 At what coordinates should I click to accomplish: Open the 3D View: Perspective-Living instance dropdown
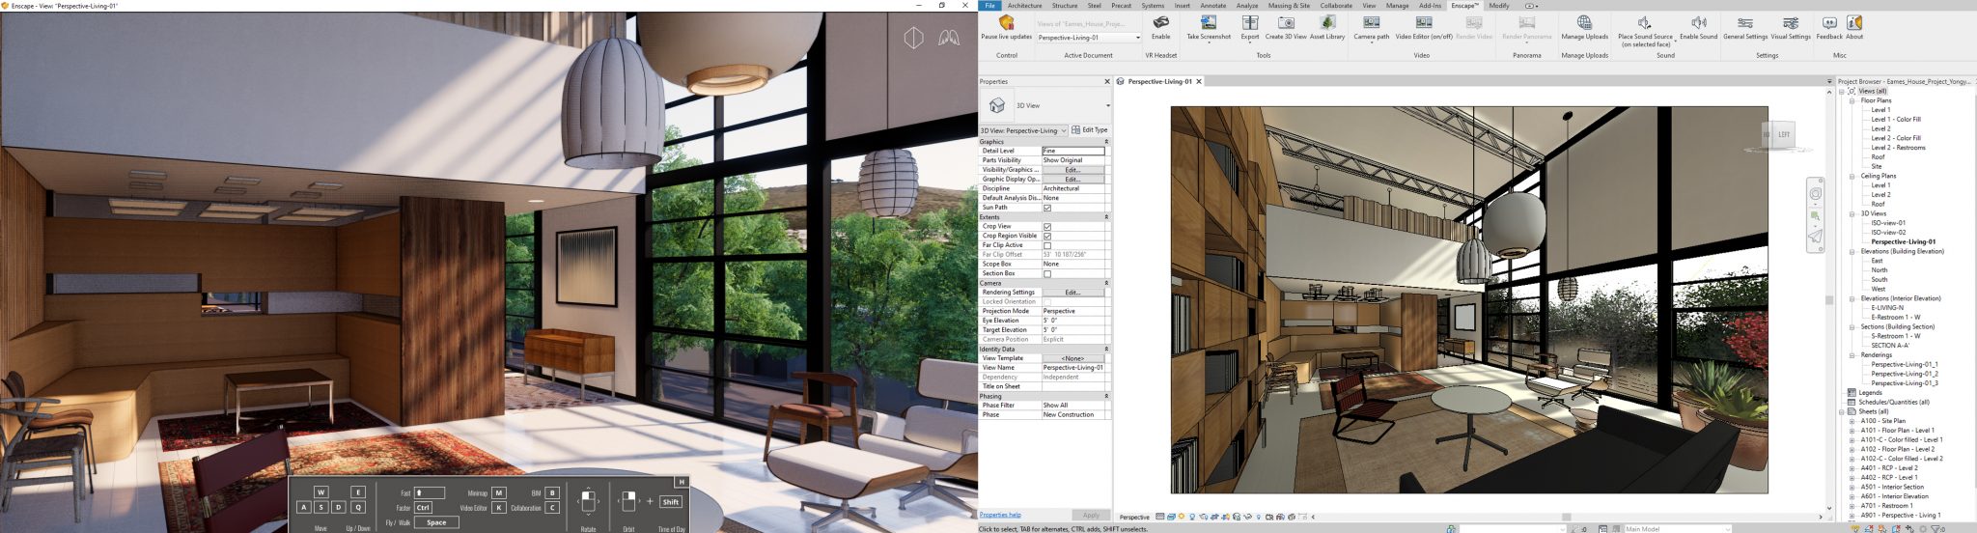click(1023, 130)
